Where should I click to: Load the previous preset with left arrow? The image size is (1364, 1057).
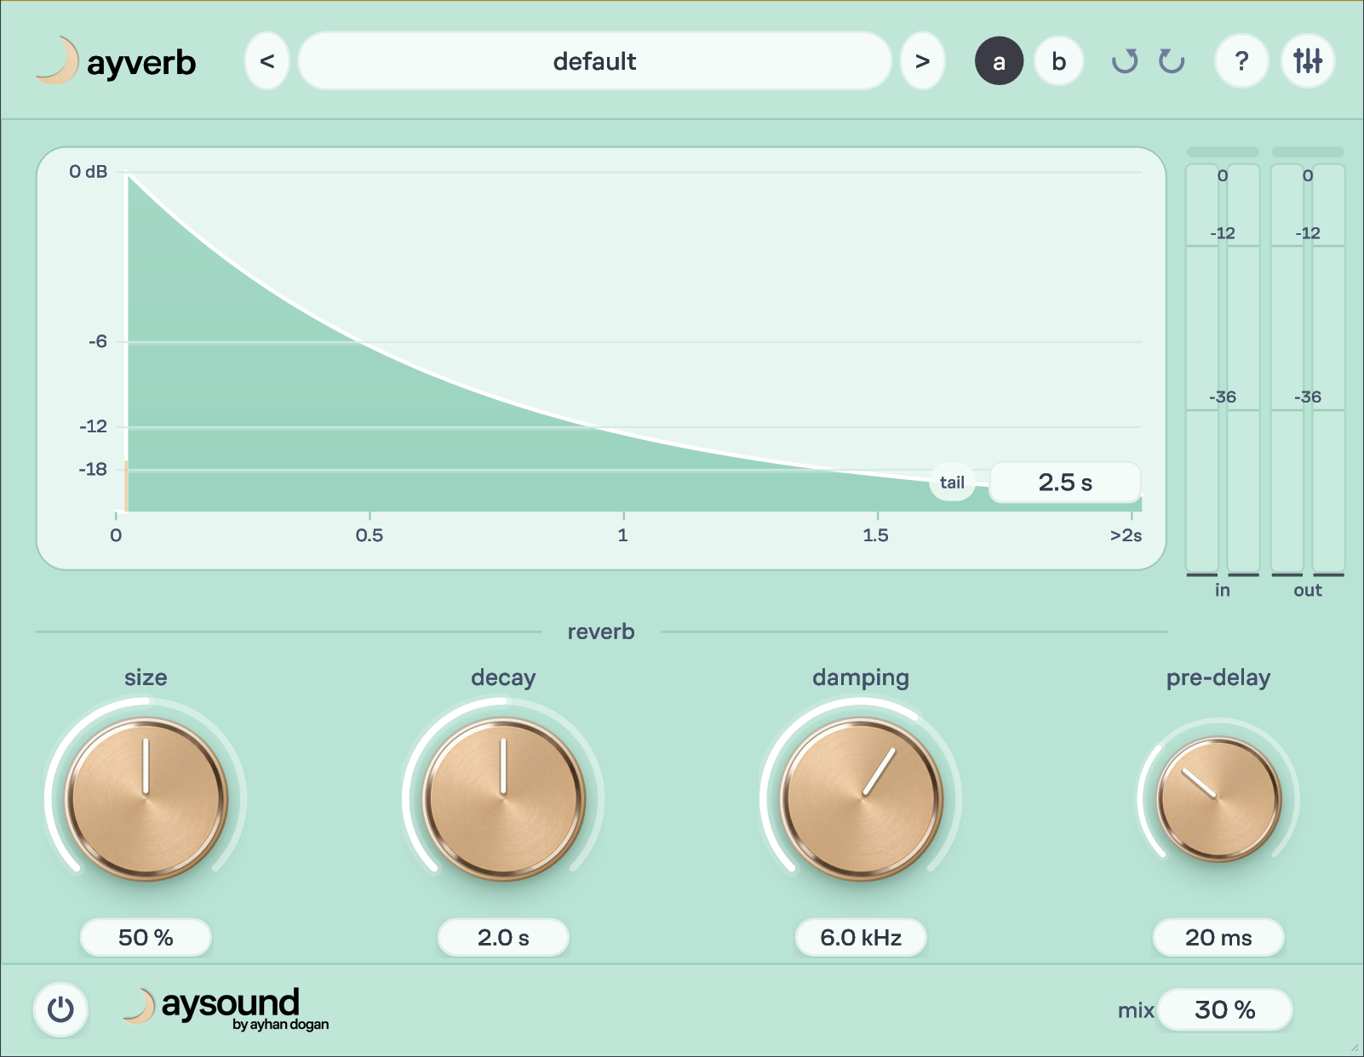coord(267,61)
